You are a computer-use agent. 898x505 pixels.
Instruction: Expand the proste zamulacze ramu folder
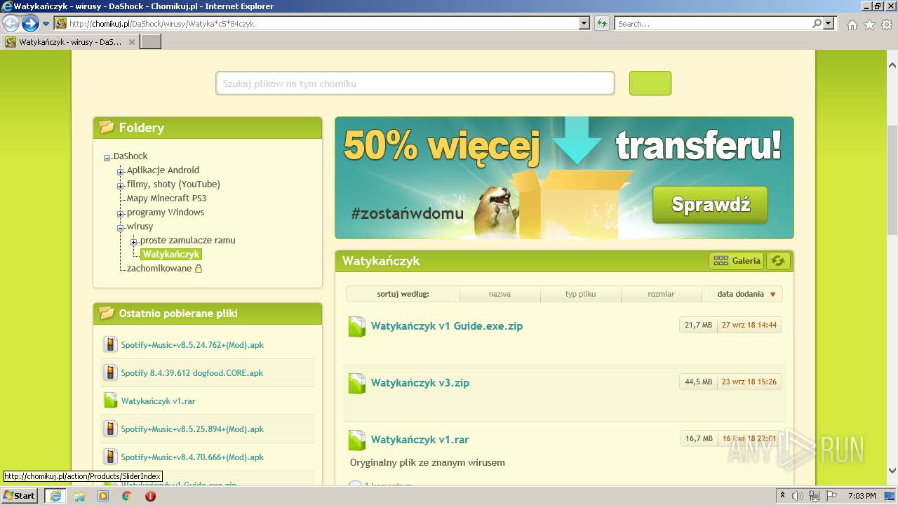(134, 242)
